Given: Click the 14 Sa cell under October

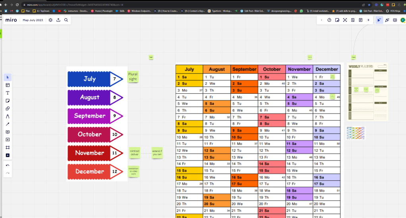Looking at the screenshot, I should (272, 164).
